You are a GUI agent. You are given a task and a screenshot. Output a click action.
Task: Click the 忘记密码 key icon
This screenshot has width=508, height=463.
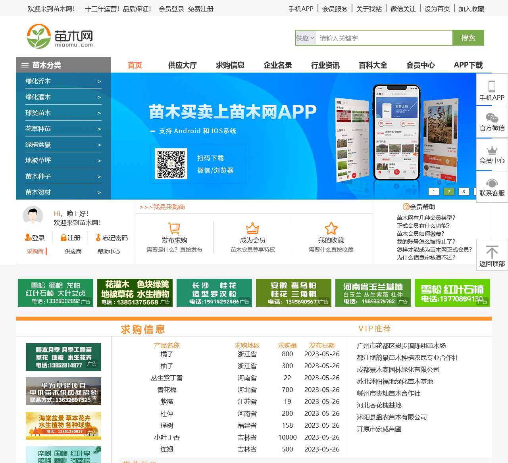pos(98,238)
